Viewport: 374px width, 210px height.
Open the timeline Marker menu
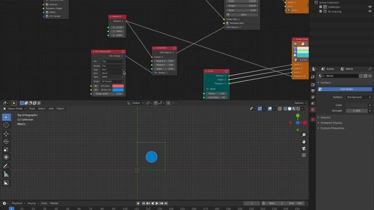pyautogui.click(x=54, y=204)
